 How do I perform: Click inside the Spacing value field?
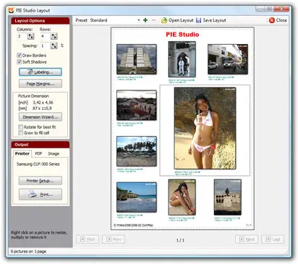(x=46, y=46)
